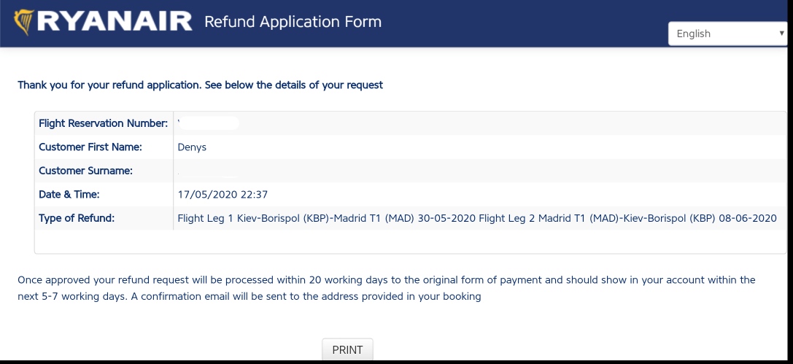Click the Ryanair harp logo icon

[x=23, y=22]
